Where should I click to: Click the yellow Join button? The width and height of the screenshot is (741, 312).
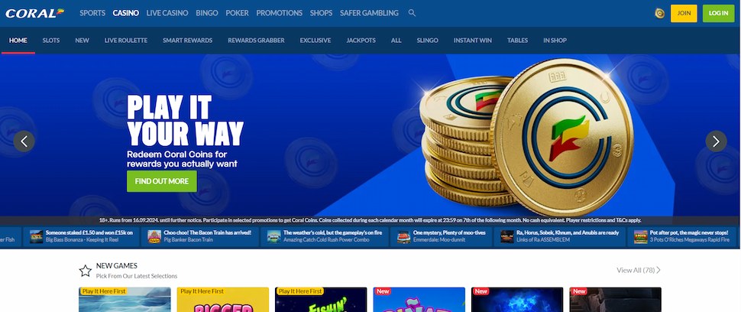coord(684,13)
